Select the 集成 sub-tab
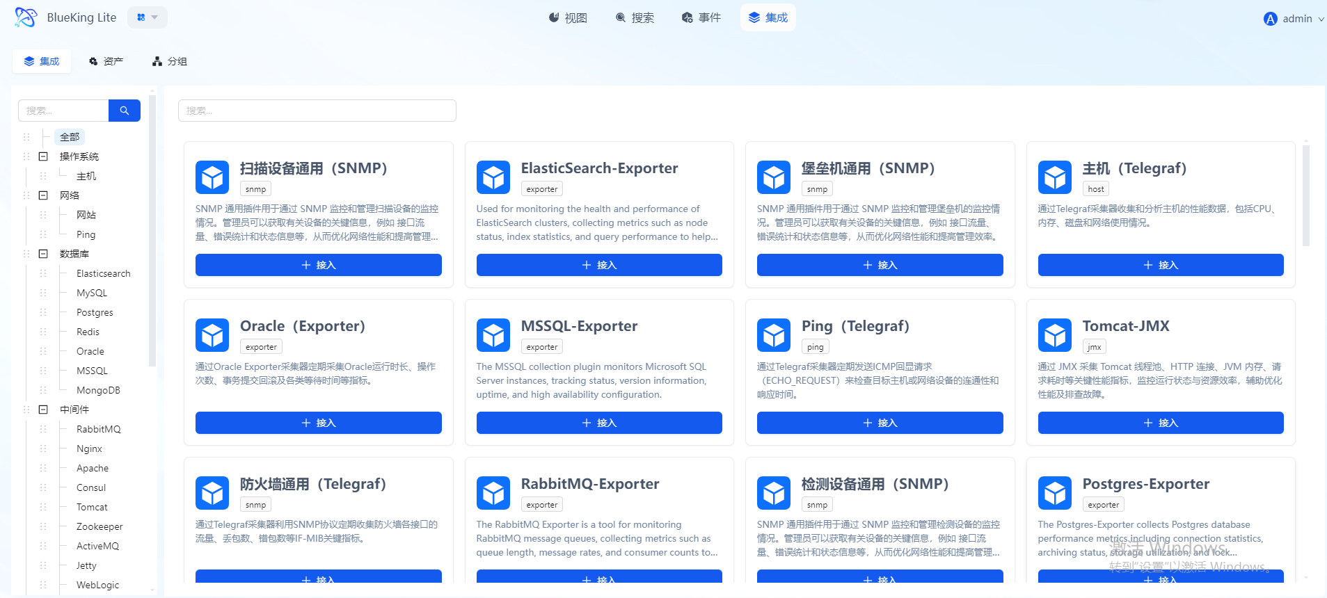 point(42,61)
